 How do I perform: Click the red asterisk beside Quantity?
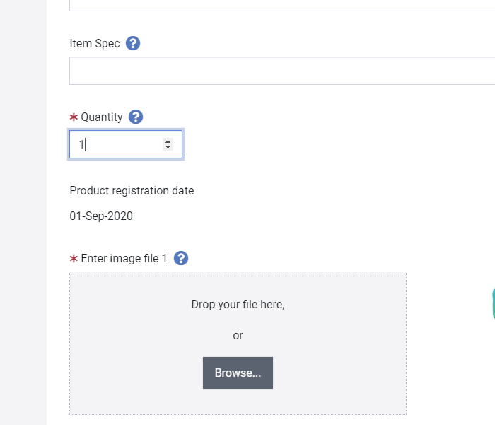click(x=74, y=117)
